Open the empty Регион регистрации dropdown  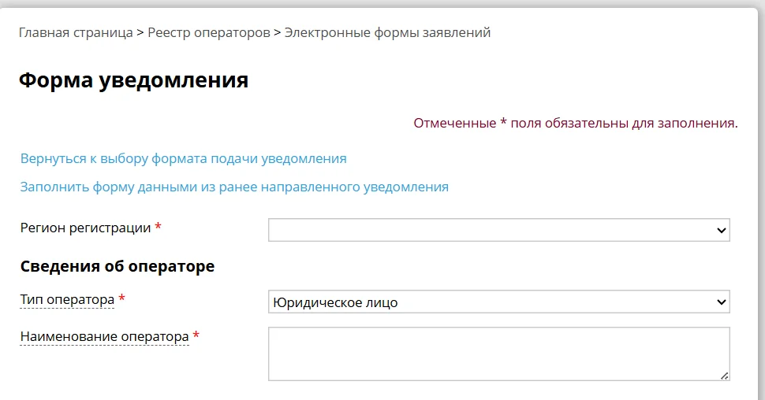[499, 230]
